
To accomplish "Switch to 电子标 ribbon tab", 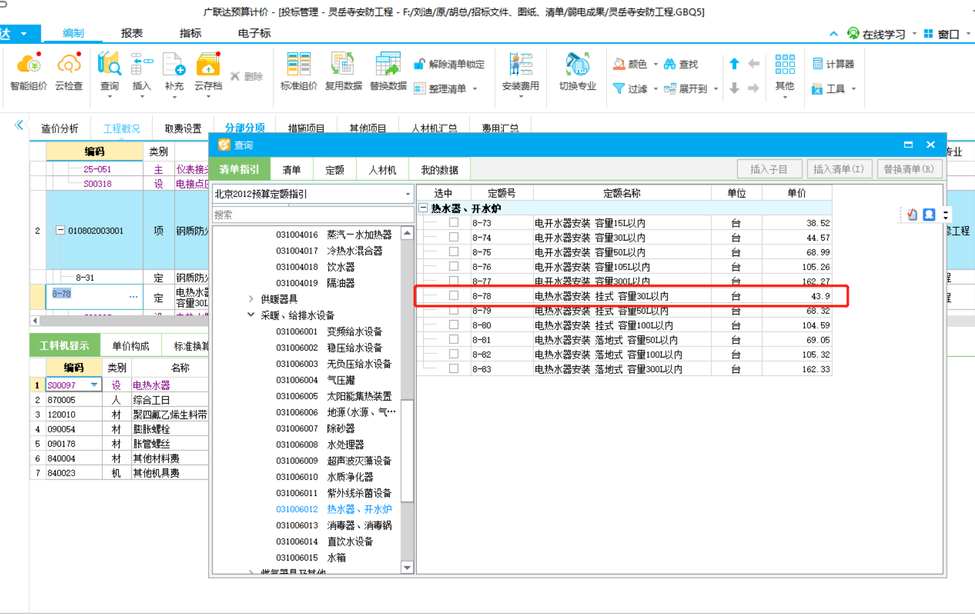I will 254,33.
